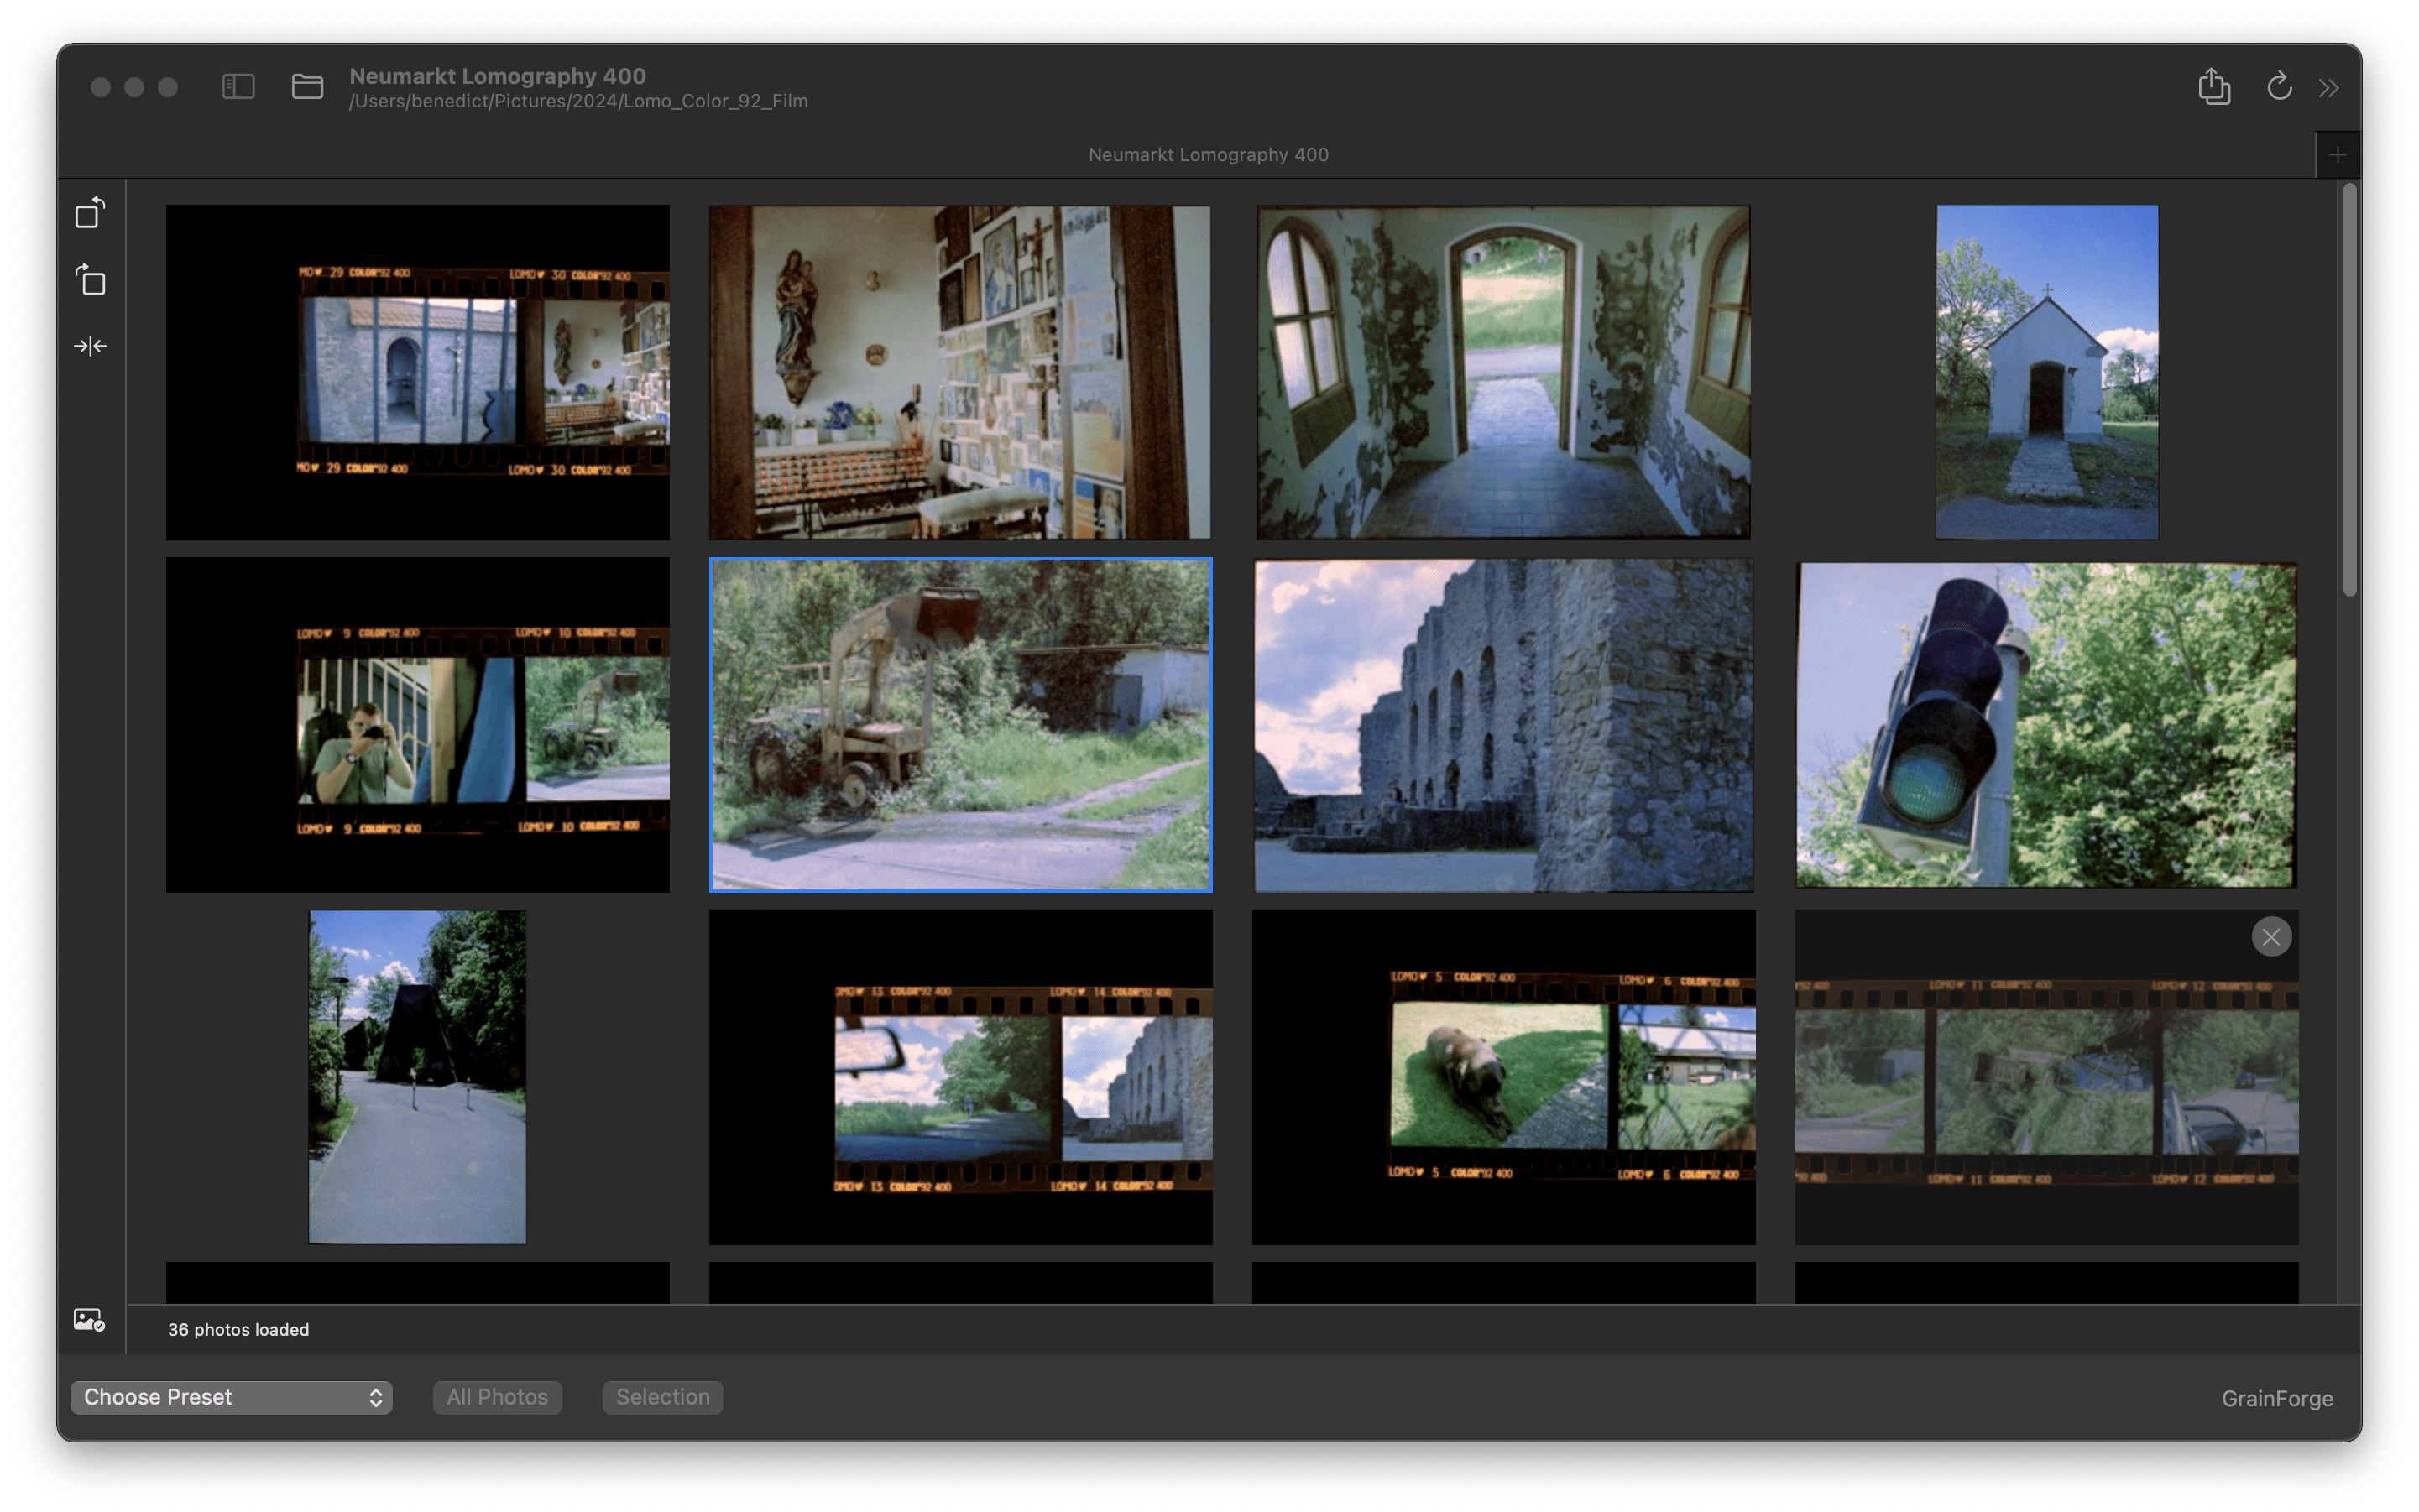Screen dimensions: 2419x1512
Task: Click the flip horizontal mirror icon
Action: (90, 346)
